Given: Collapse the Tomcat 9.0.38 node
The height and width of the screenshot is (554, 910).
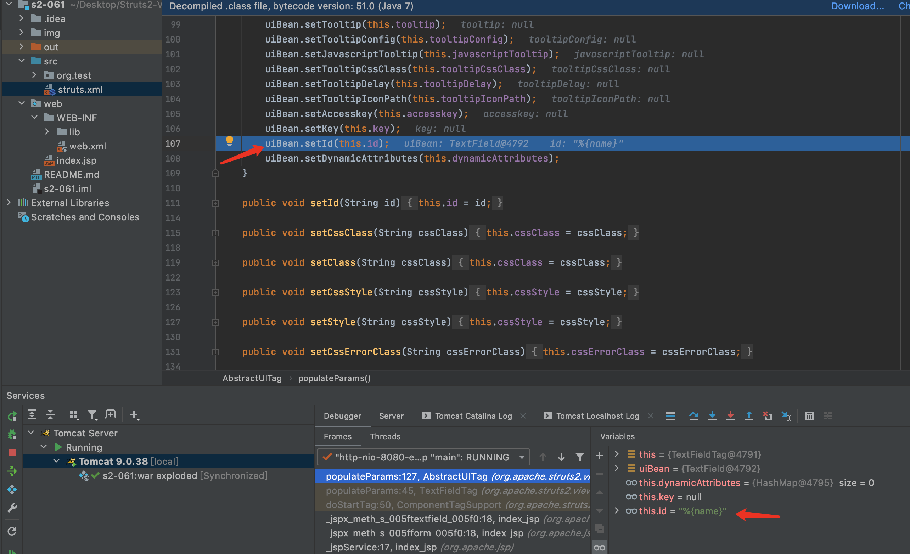Looking at the screenshot, I should click(x=56, y=460).
